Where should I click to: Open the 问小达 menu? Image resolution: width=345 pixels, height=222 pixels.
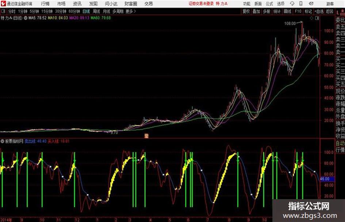coord(111,4)
